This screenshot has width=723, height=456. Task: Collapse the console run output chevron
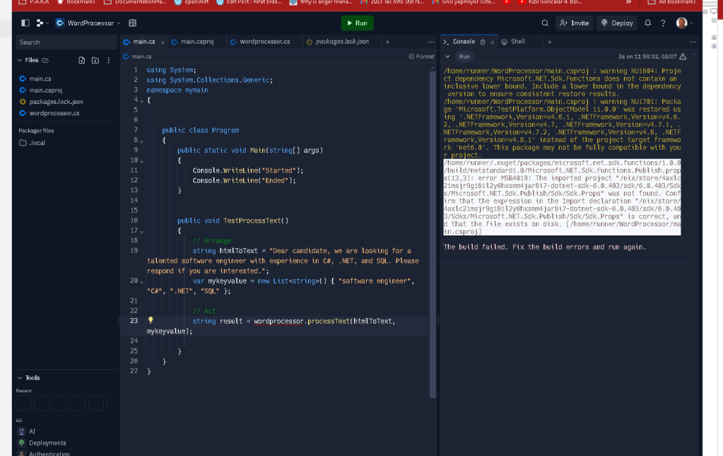pos(447,57)
